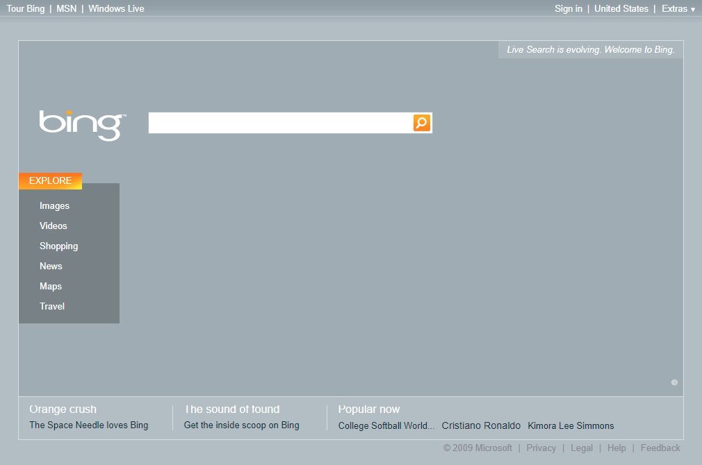Search popular topic Kimora Lee Simmons
Image resolution: width=702 pixels, height=465 pixels.
571,425
